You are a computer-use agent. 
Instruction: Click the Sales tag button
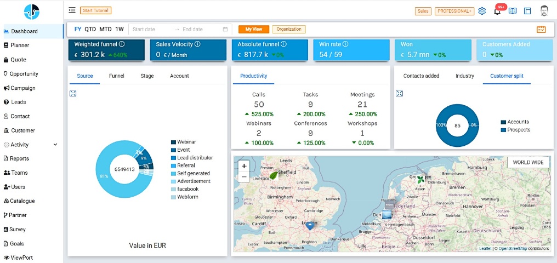(x=423, y=11)
